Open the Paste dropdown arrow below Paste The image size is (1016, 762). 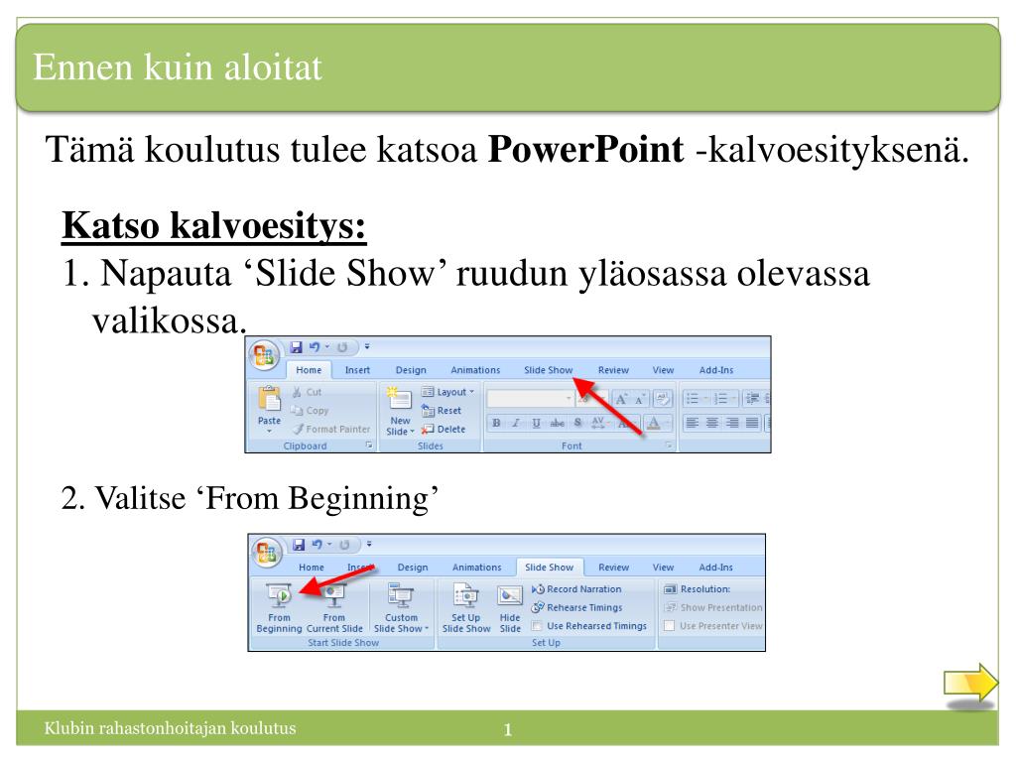(x=269, y=431)
